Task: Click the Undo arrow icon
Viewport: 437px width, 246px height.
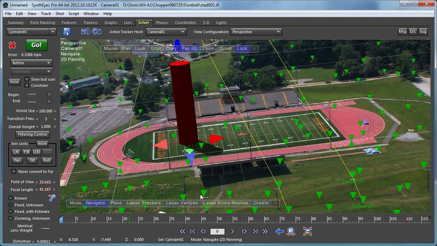Action: 85,31
